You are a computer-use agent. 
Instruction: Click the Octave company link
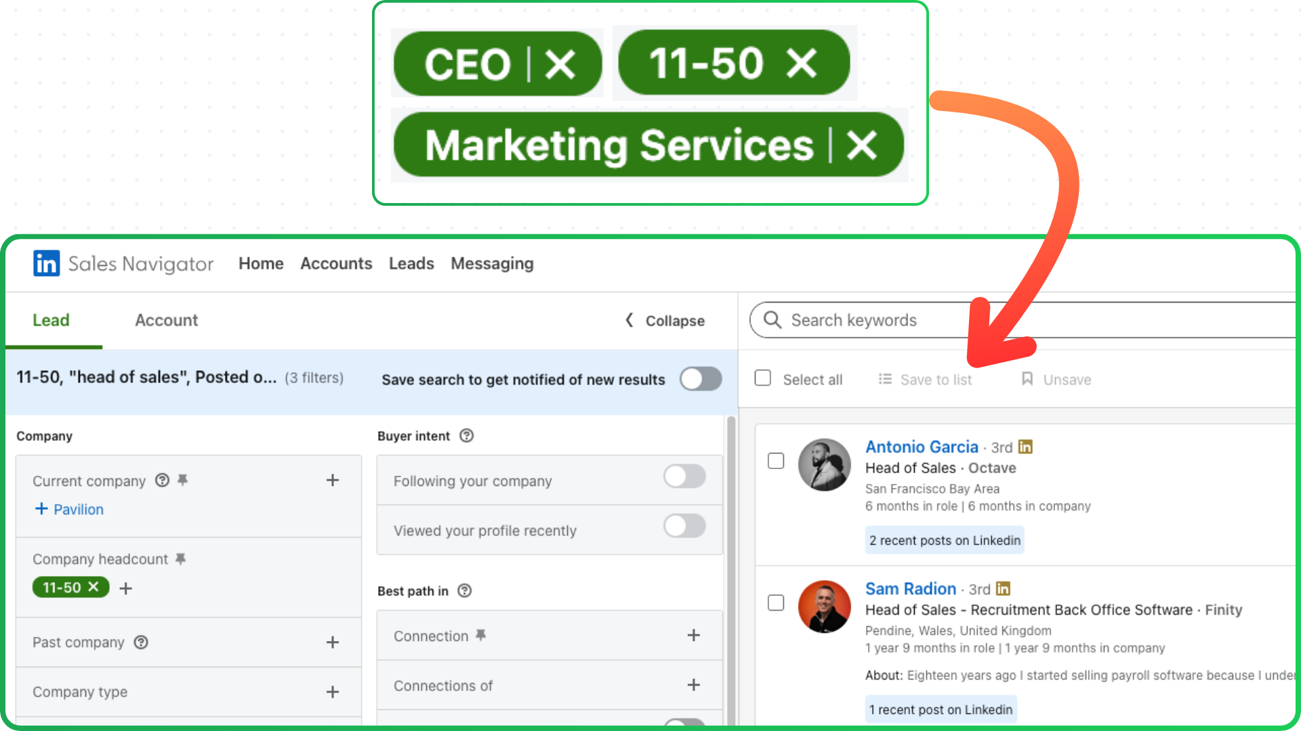click(992, 468)
